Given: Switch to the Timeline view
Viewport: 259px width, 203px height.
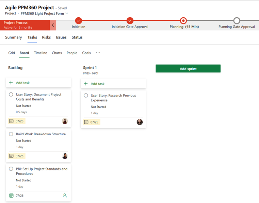Looking at the screenshot, I should [x=41, y=53].
